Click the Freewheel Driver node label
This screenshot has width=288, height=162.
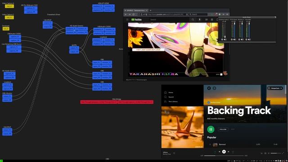54,14
